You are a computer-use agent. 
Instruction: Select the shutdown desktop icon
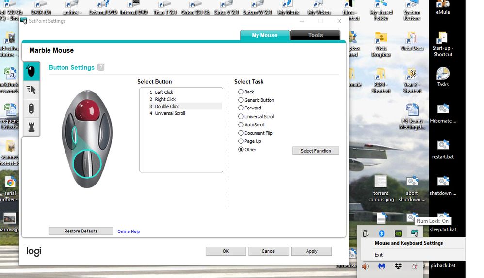(443, 185)
